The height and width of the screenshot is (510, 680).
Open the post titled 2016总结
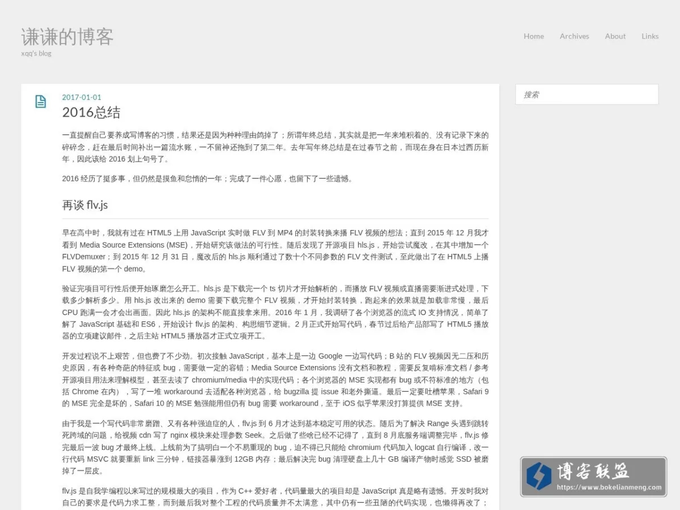[91, 112]
